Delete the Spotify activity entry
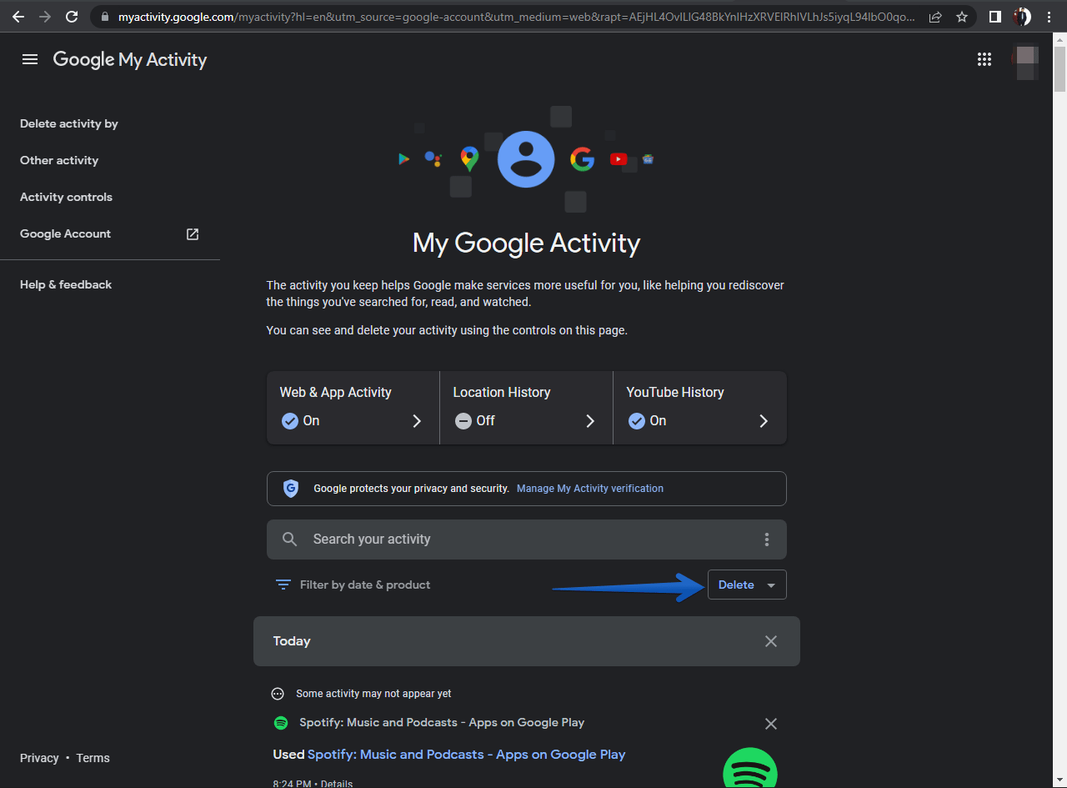The image size is (1067, 788). click(770, 724)
